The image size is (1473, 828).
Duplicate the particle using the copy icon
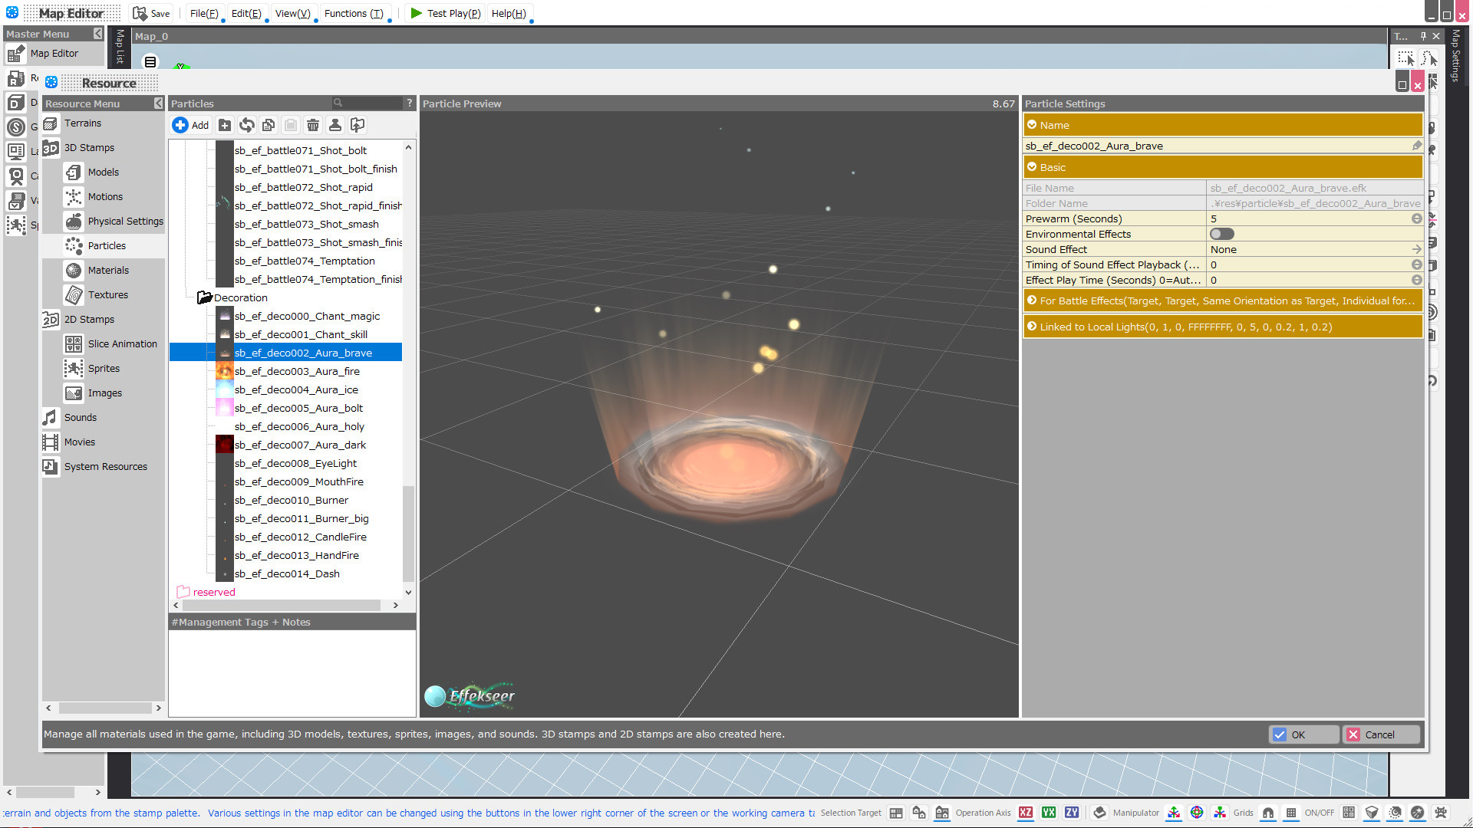point(269,125)
